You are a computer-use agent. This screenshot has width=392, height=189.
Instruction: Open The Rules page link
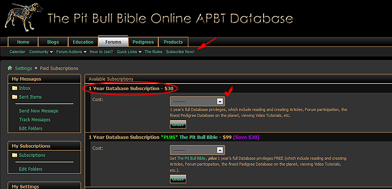[153, 52]
